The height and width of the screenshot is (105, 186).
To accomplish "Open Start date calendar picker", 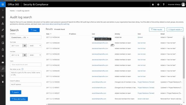I will click(x=25, y=46).
